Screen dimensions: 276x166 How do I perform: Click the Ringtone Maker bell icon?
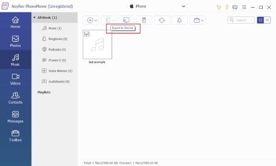(x=179, y=20)
